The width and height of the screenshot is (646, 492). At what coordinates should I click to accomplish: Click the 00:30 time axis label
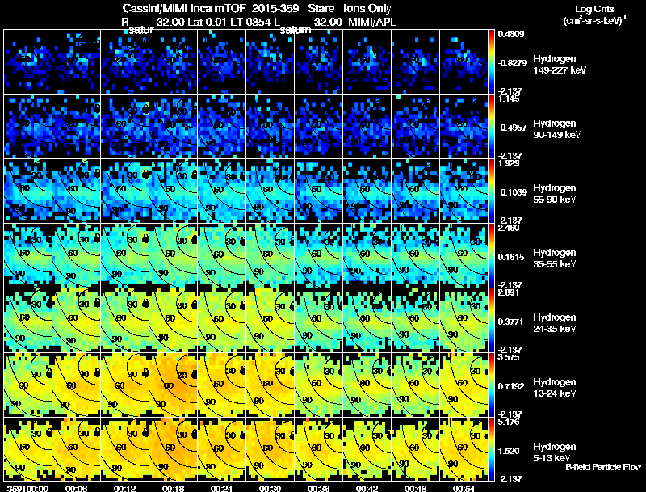[x=270, y=488]
